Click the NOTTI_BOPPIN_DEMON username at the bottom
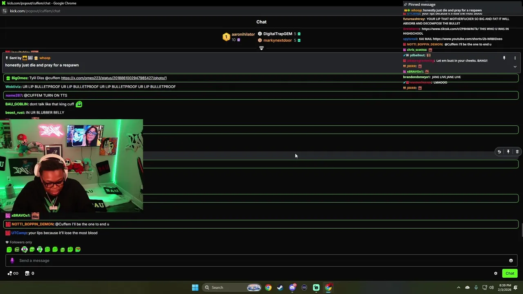 pyautogui.click(x=32, y=224)
